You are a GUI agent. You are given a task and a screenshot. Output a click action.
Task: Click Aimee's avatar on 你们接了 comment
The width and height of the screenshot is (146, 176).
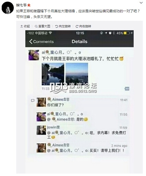tap(41, 102)
